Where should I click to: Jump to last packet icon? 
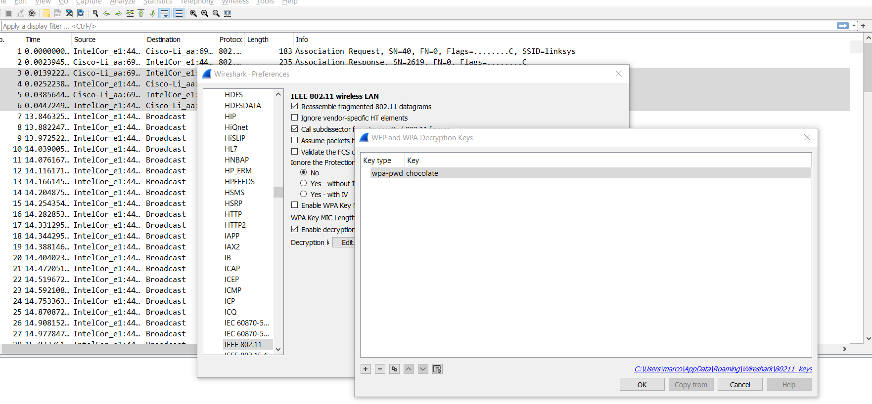tap(152, 13)
